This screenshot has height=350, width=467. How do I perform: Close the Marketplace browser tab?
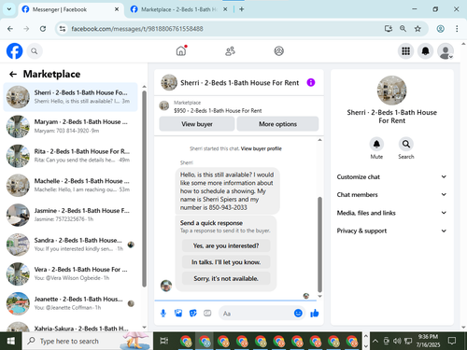[x=225, y=9]
